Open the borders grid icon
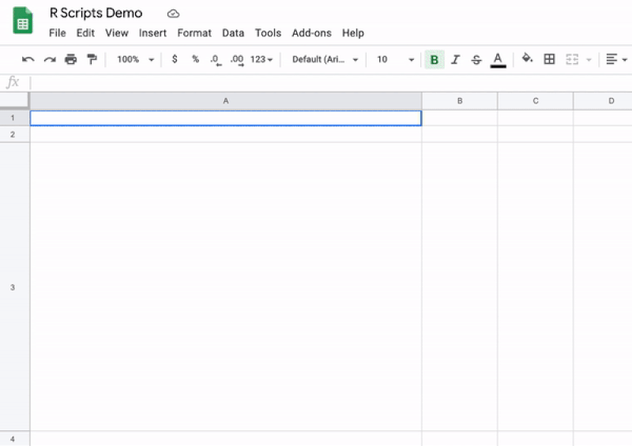 549,59
